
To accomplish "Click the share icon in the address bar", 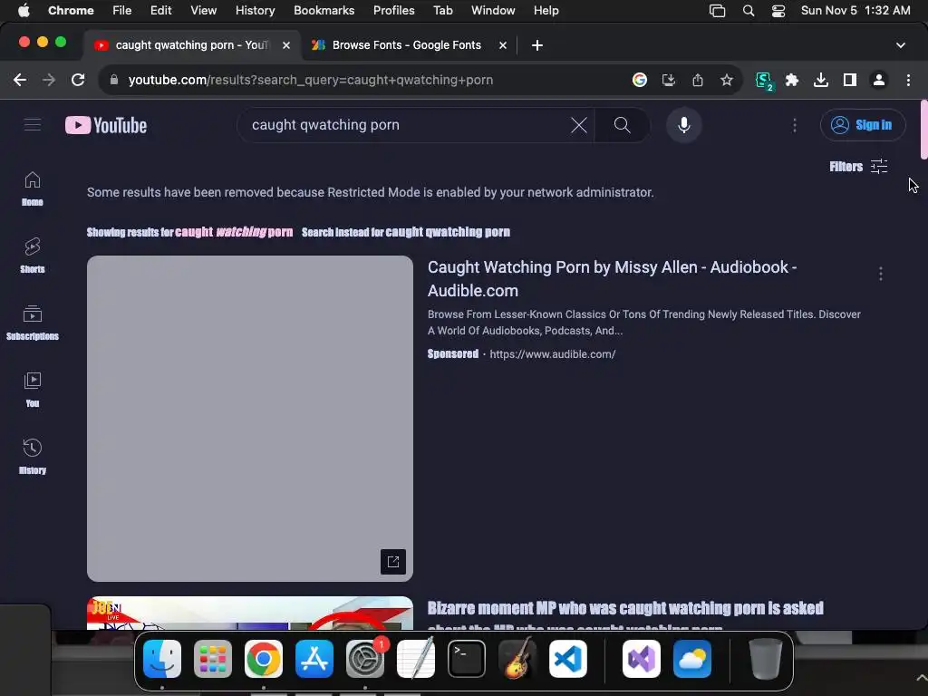I will pos(698,80).
